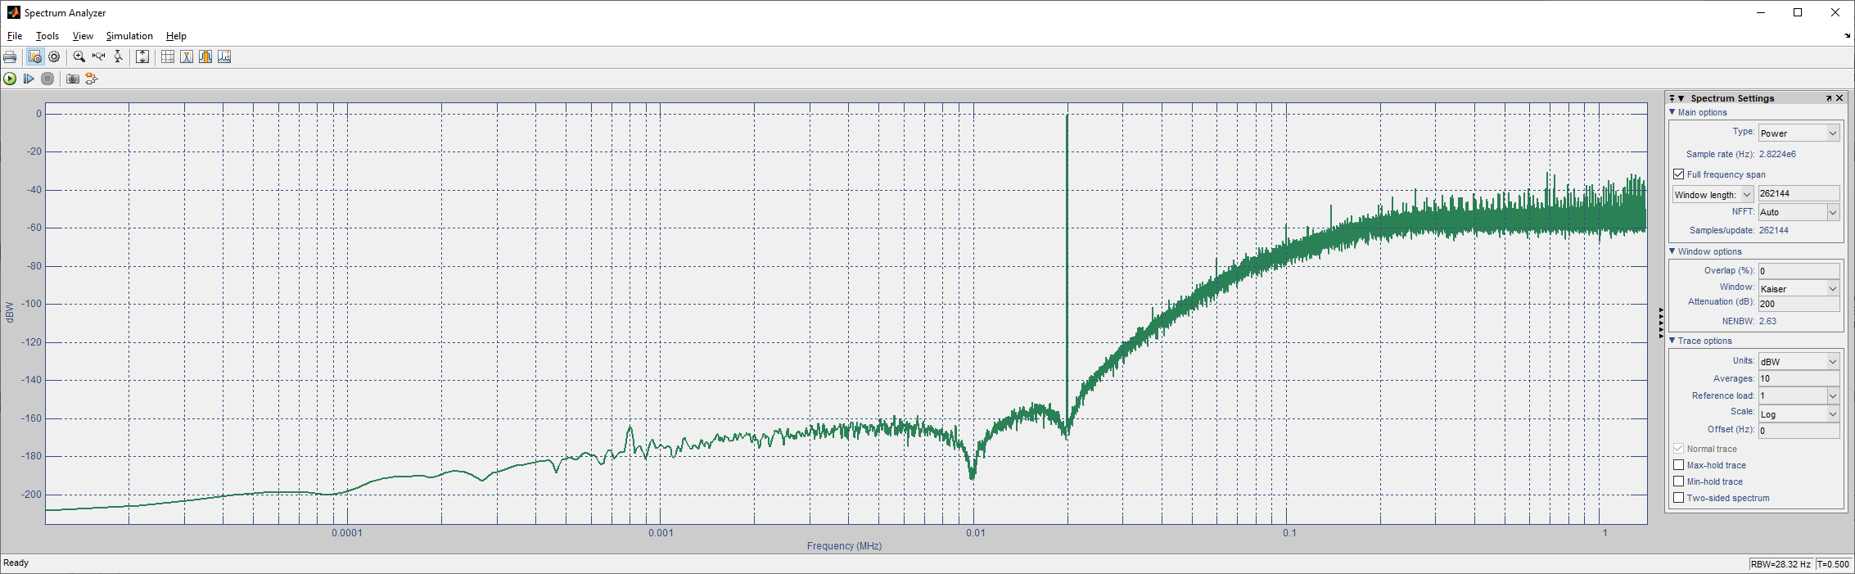Viewport: 1855px width, 574px height.
Task: Toggle the Spectrum Settings panel toolbar icon
Action: (34, 56)
